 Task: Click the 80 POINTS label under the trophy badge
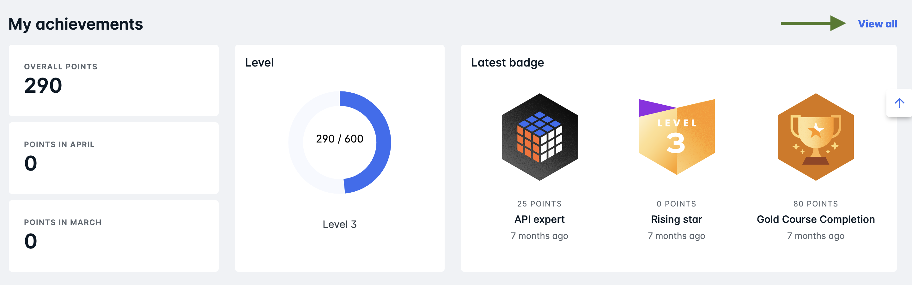pos(815,203)
